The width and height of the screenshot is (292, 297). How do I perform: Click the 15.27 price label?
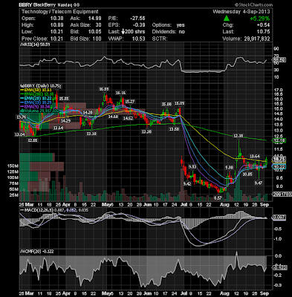click(130, 102)
